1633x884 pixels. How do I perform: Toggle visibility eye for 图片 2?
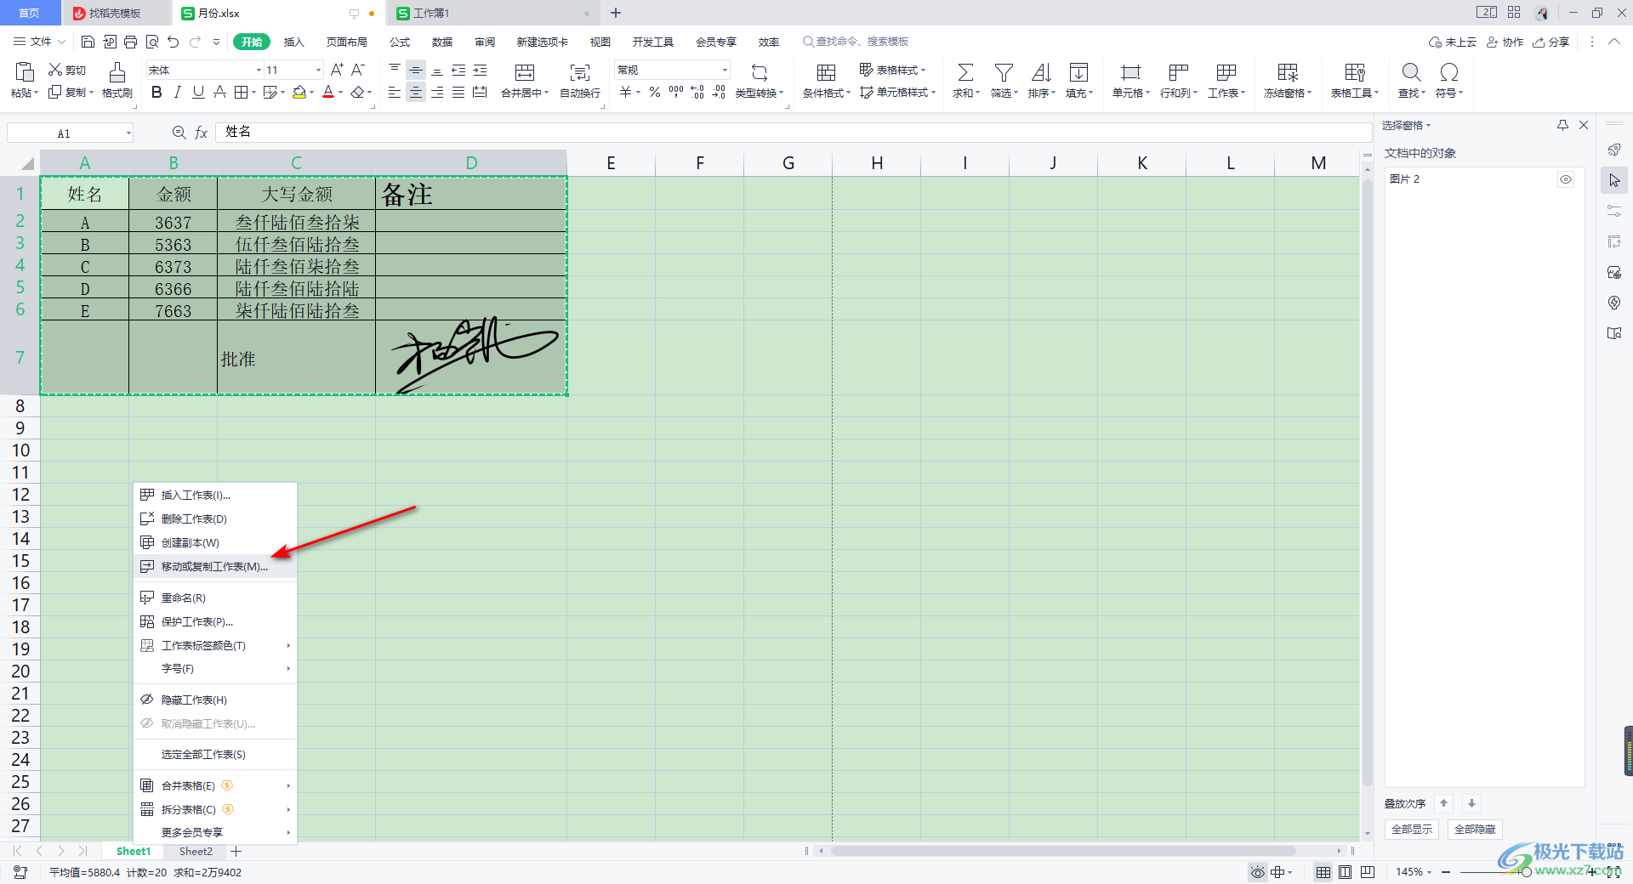click(1566, 179)
